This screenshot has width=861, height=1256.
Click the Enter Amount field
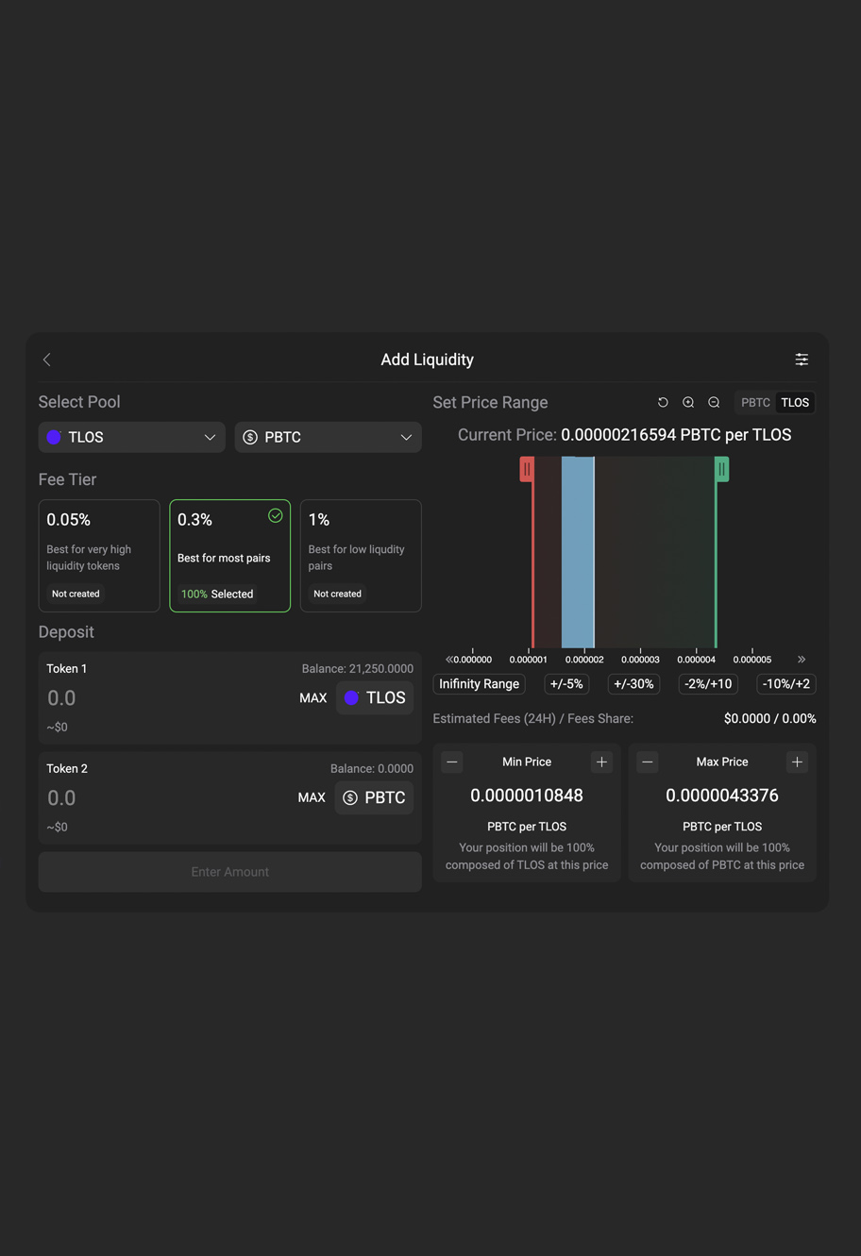point(229,871)
